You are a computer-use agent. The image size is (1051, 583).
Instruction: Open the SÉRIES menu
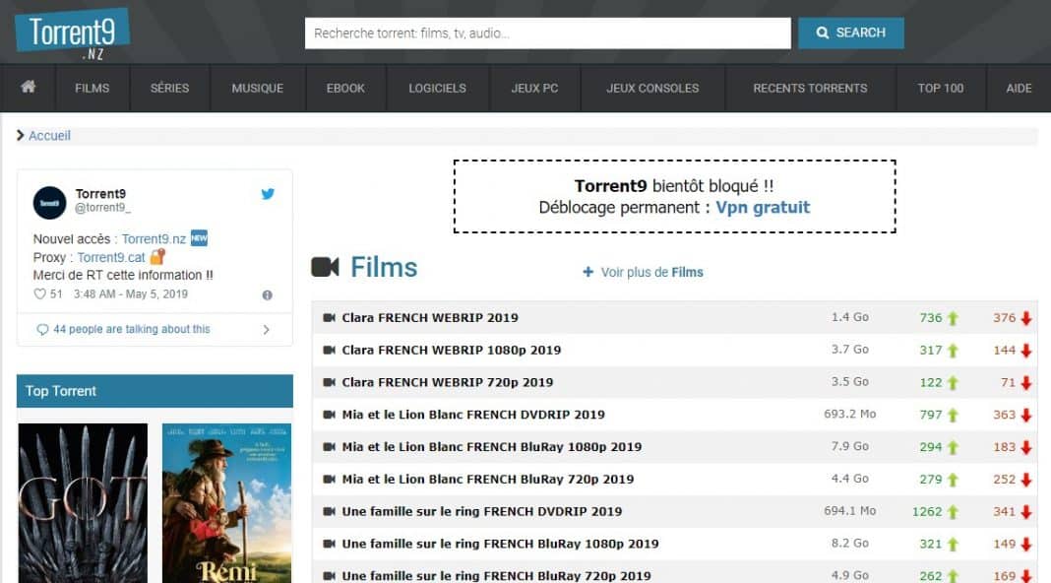pos(169,88)
